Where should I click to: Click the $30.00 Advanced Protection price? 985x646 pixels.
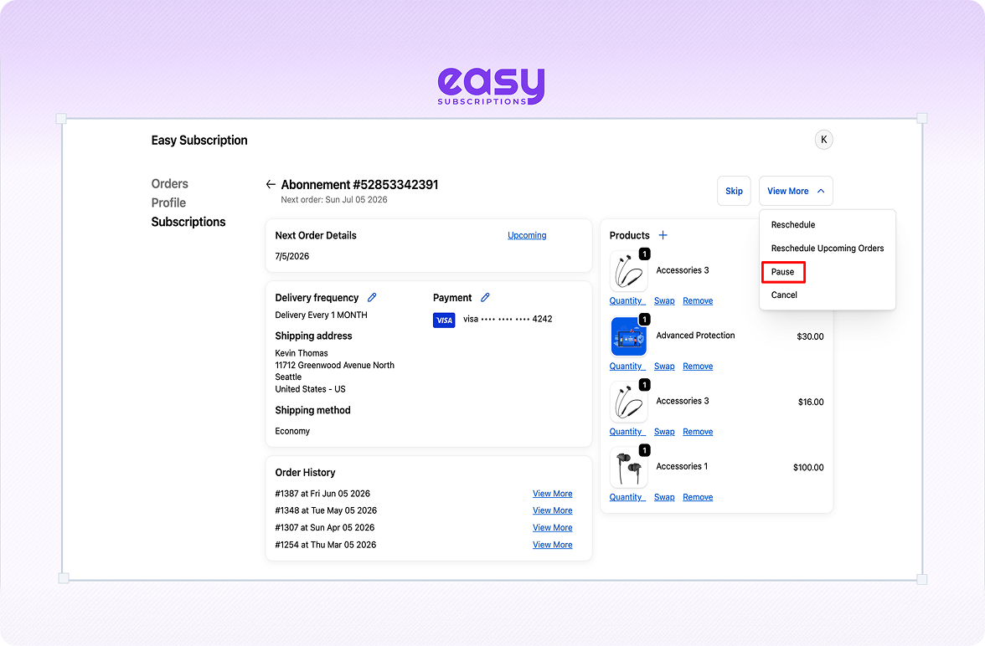click(811, 336)
